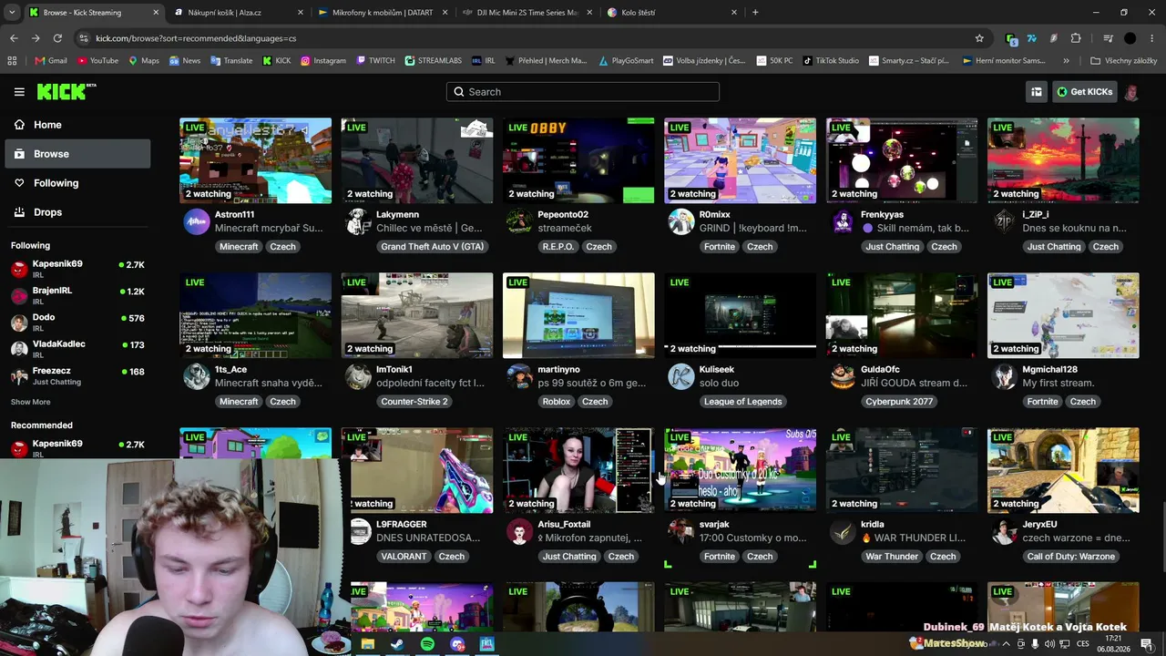Select Browse in the Kick sidebar

77,154
